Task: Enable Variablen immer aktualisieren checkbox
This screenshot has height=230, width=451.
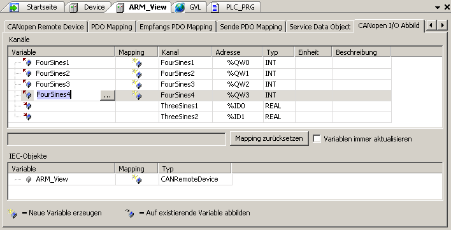Action: point(317,139)
